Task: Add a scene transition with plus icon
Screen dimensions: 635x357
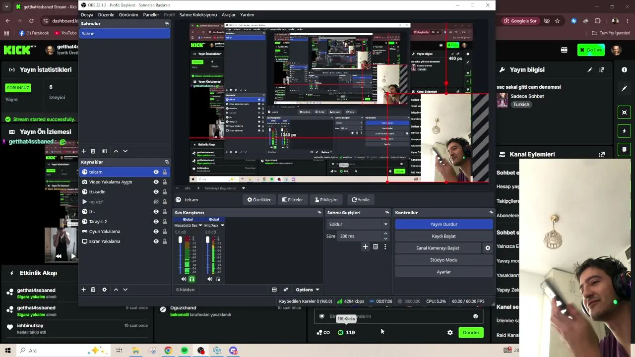Action: click(x=365, y=246)
